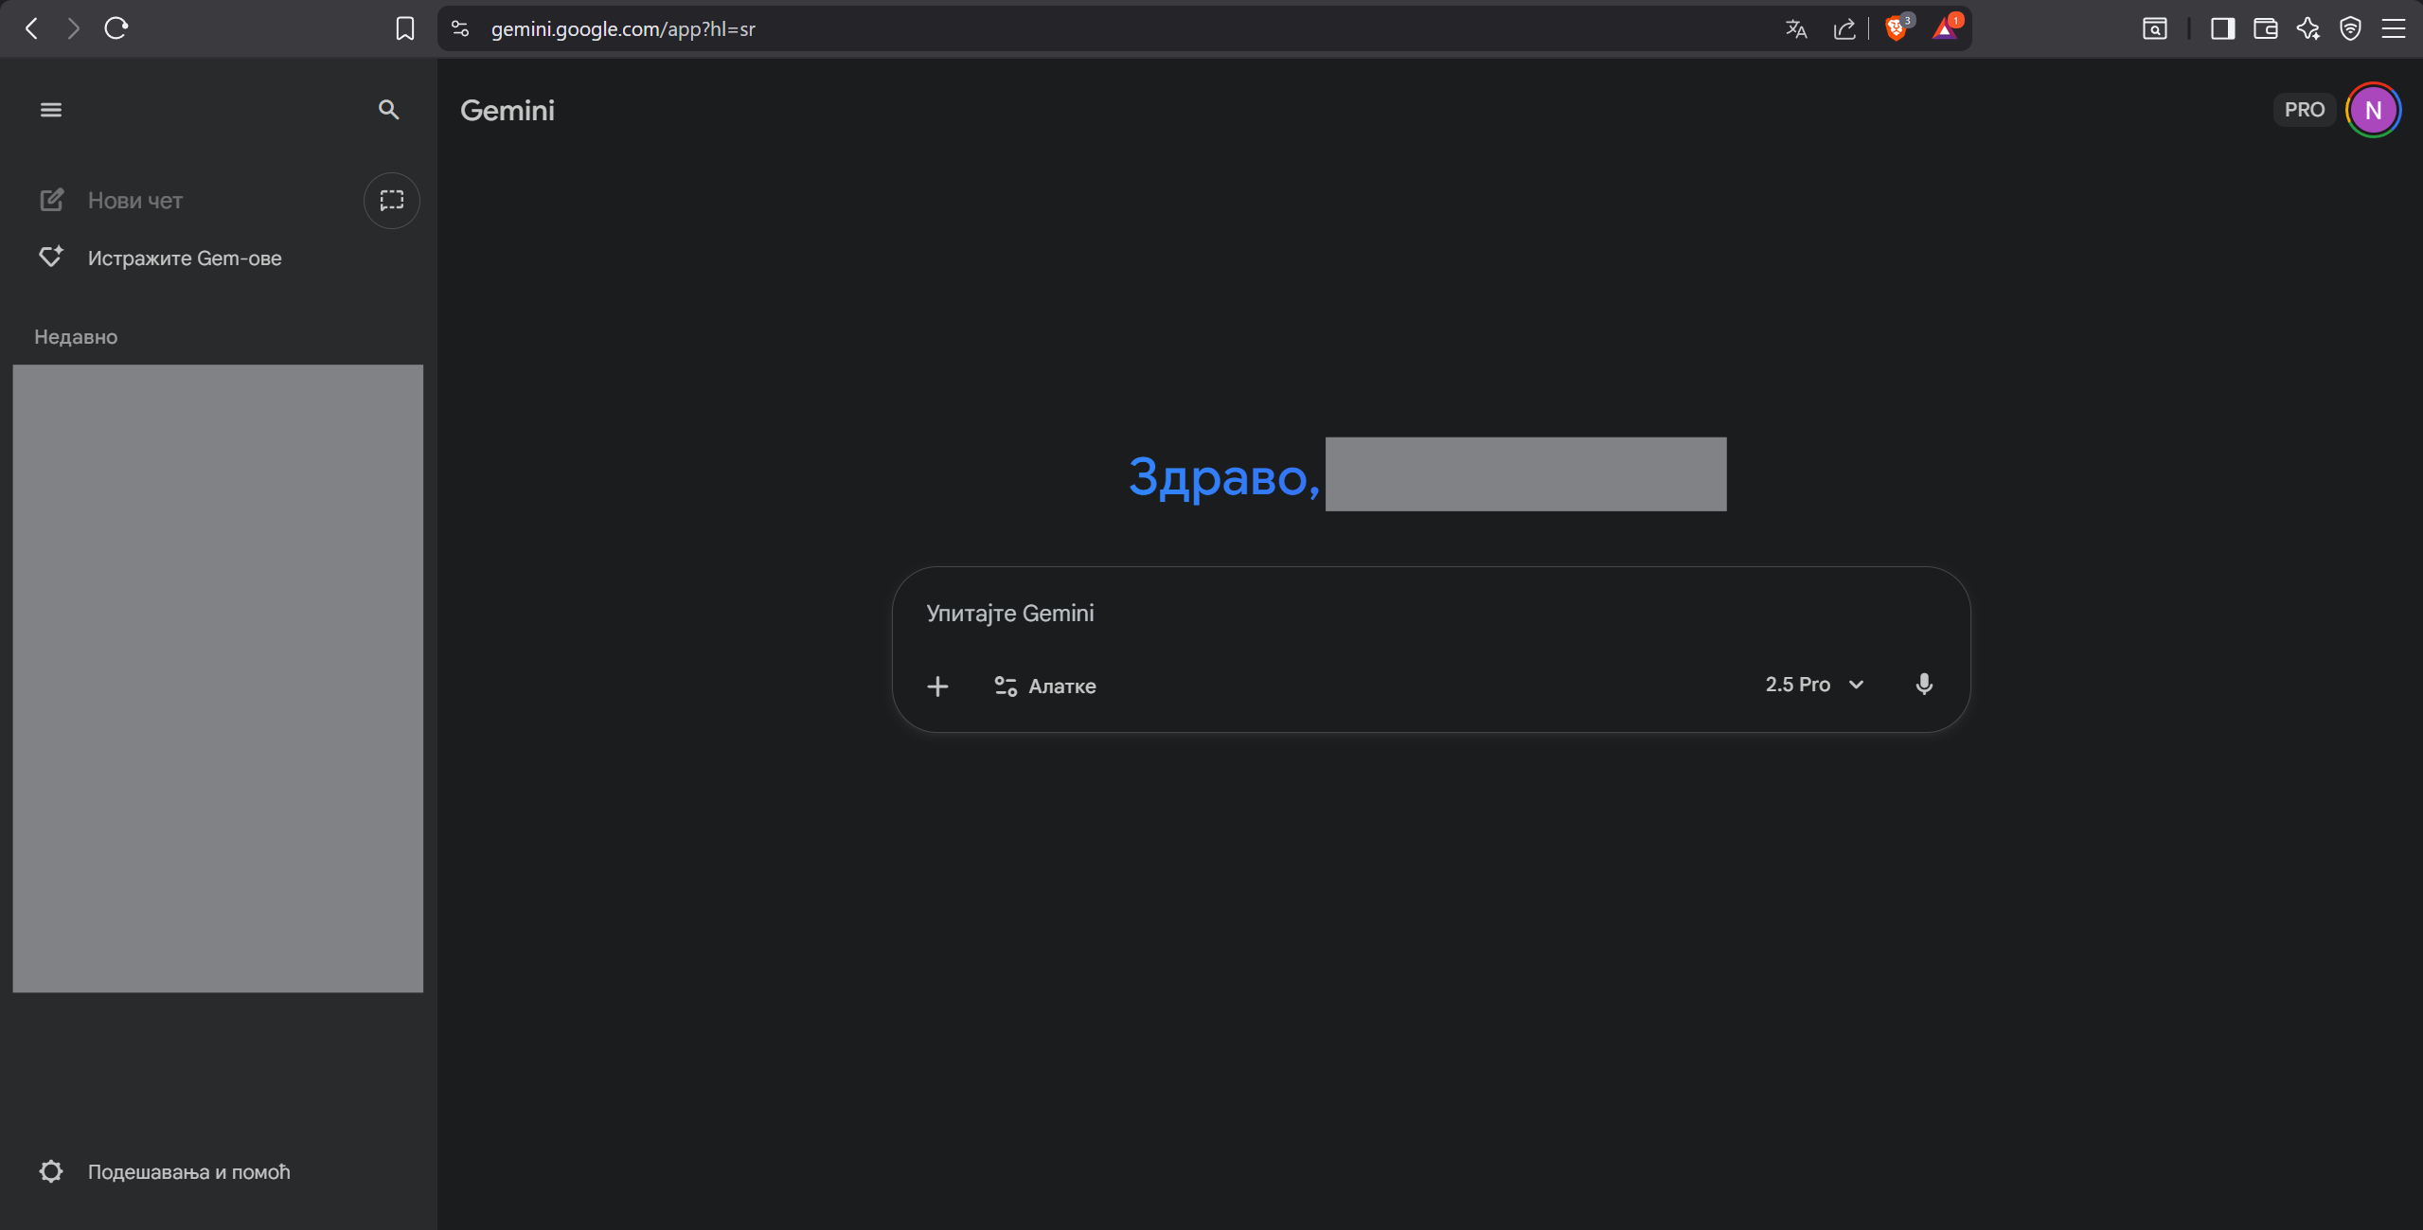The width and height of the screenshot is (2423, 1230).
Task: Open the Алатке tools menu
Action: [x=1045, y=686]
